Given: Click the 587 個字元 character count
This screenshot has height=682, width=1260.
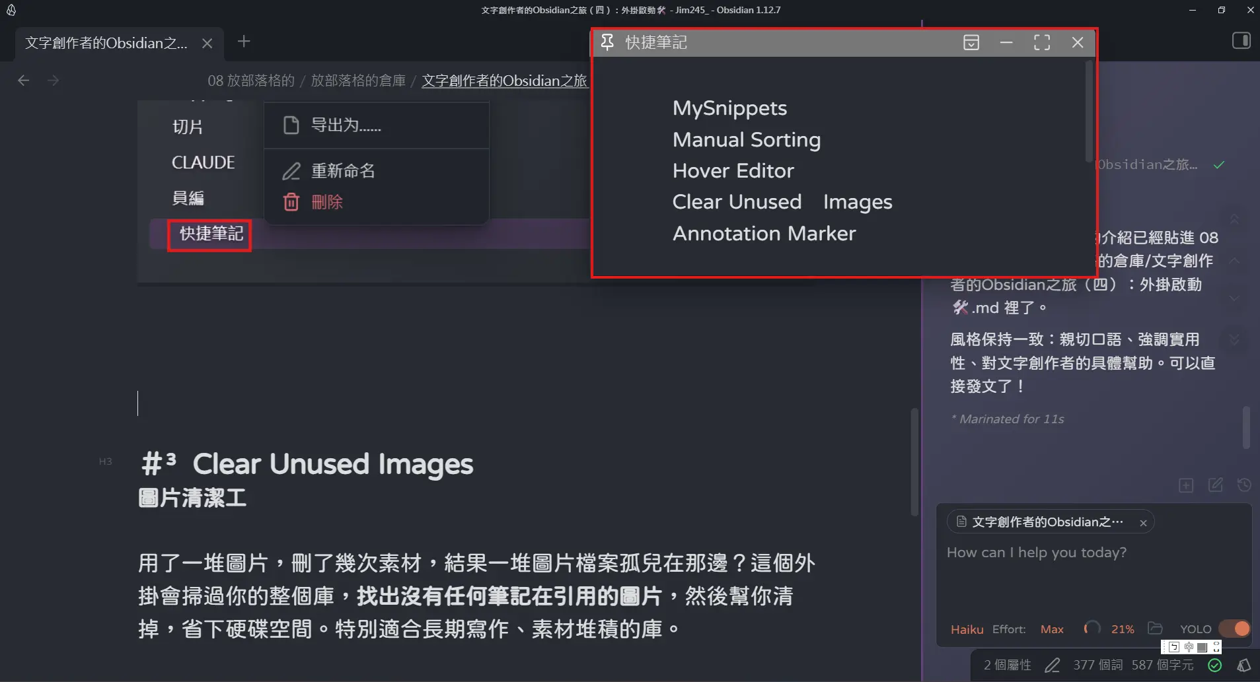Looking at the screenshot, I should pos(1163,665).
